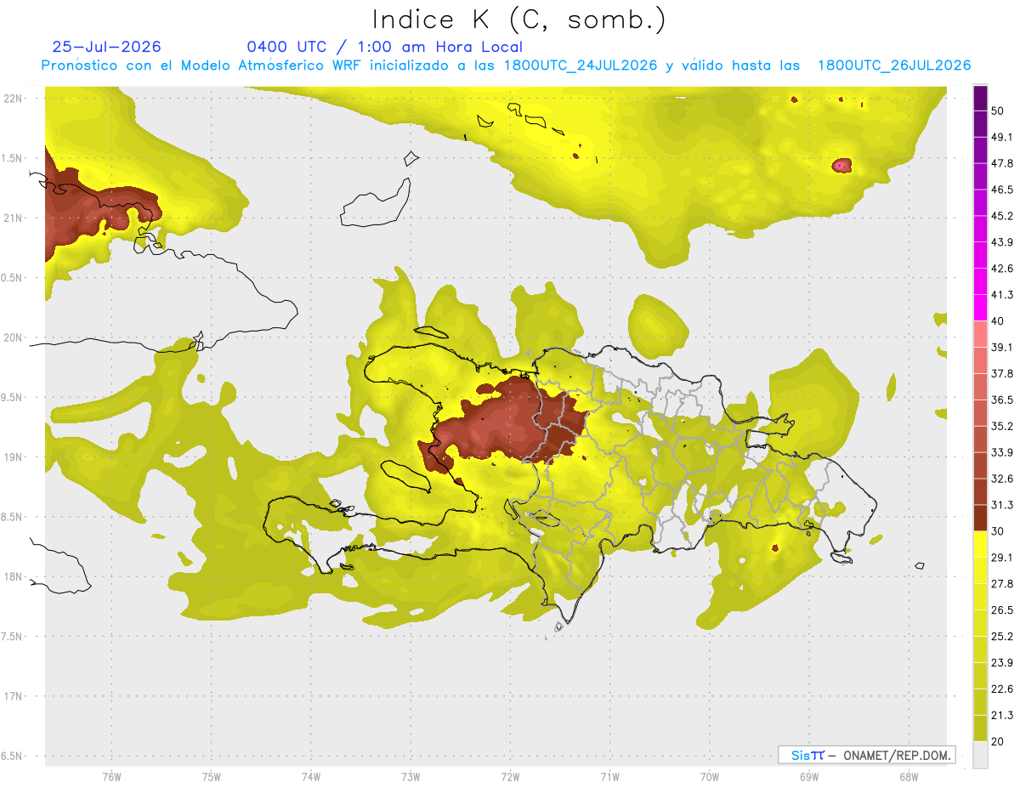The height and width of the screenshot is (788, 1020).
Task: Click "0400 UTC / 1:00 am Hora Local"
Action: [385, 47]
